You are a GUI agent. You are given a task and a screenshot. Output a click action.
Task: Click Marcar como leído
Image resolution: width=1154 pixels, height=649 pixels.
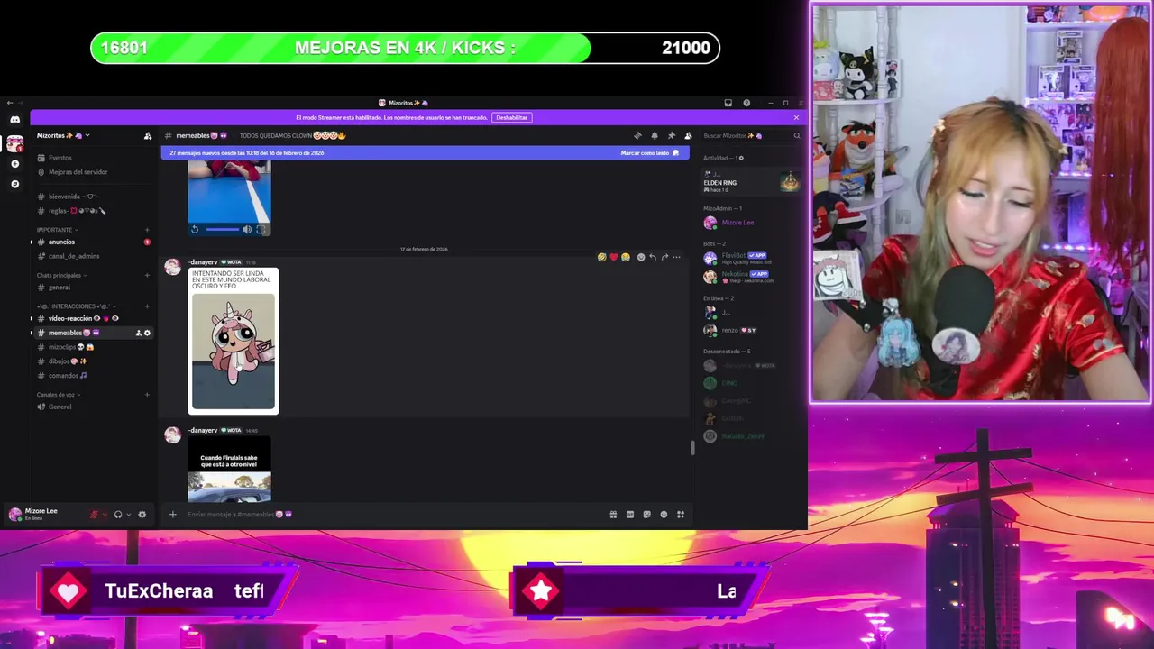click(649, 153)
